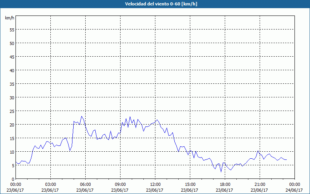Click the '03:00' time label on the x-axis
This screenshot has height=194, width=310.
51,185
